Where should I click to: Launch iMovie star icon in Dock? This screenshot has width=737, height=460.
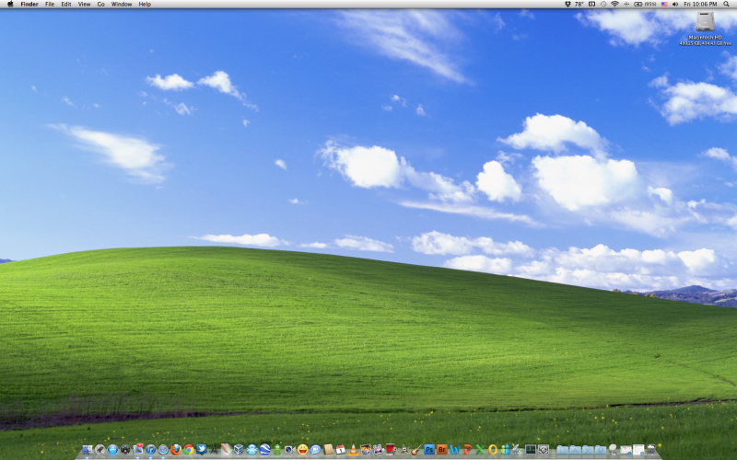tap(404, 449)
